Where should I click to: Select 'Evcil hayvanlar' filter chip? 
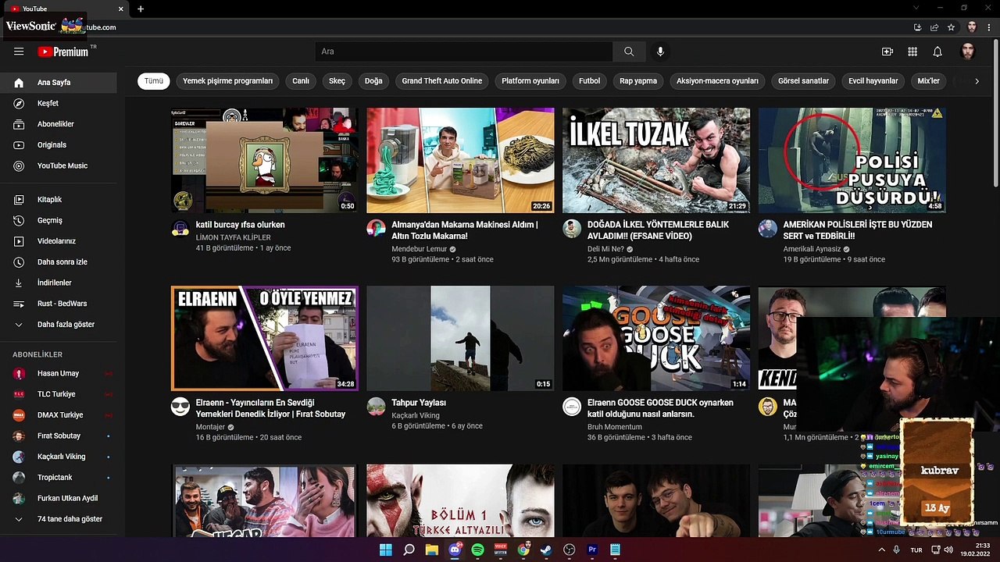[x=873, y=80]
